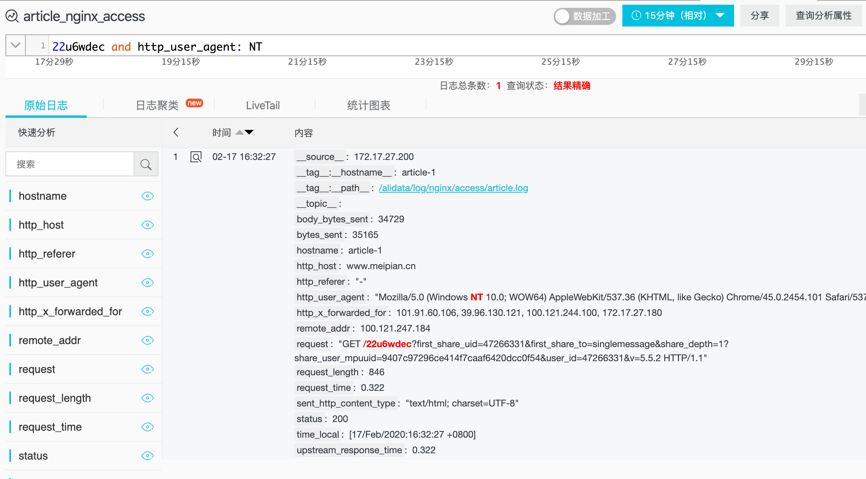Open the 15分钟（相对）time range dropdown
Screen dimensions: 866x479
point(678,16)
